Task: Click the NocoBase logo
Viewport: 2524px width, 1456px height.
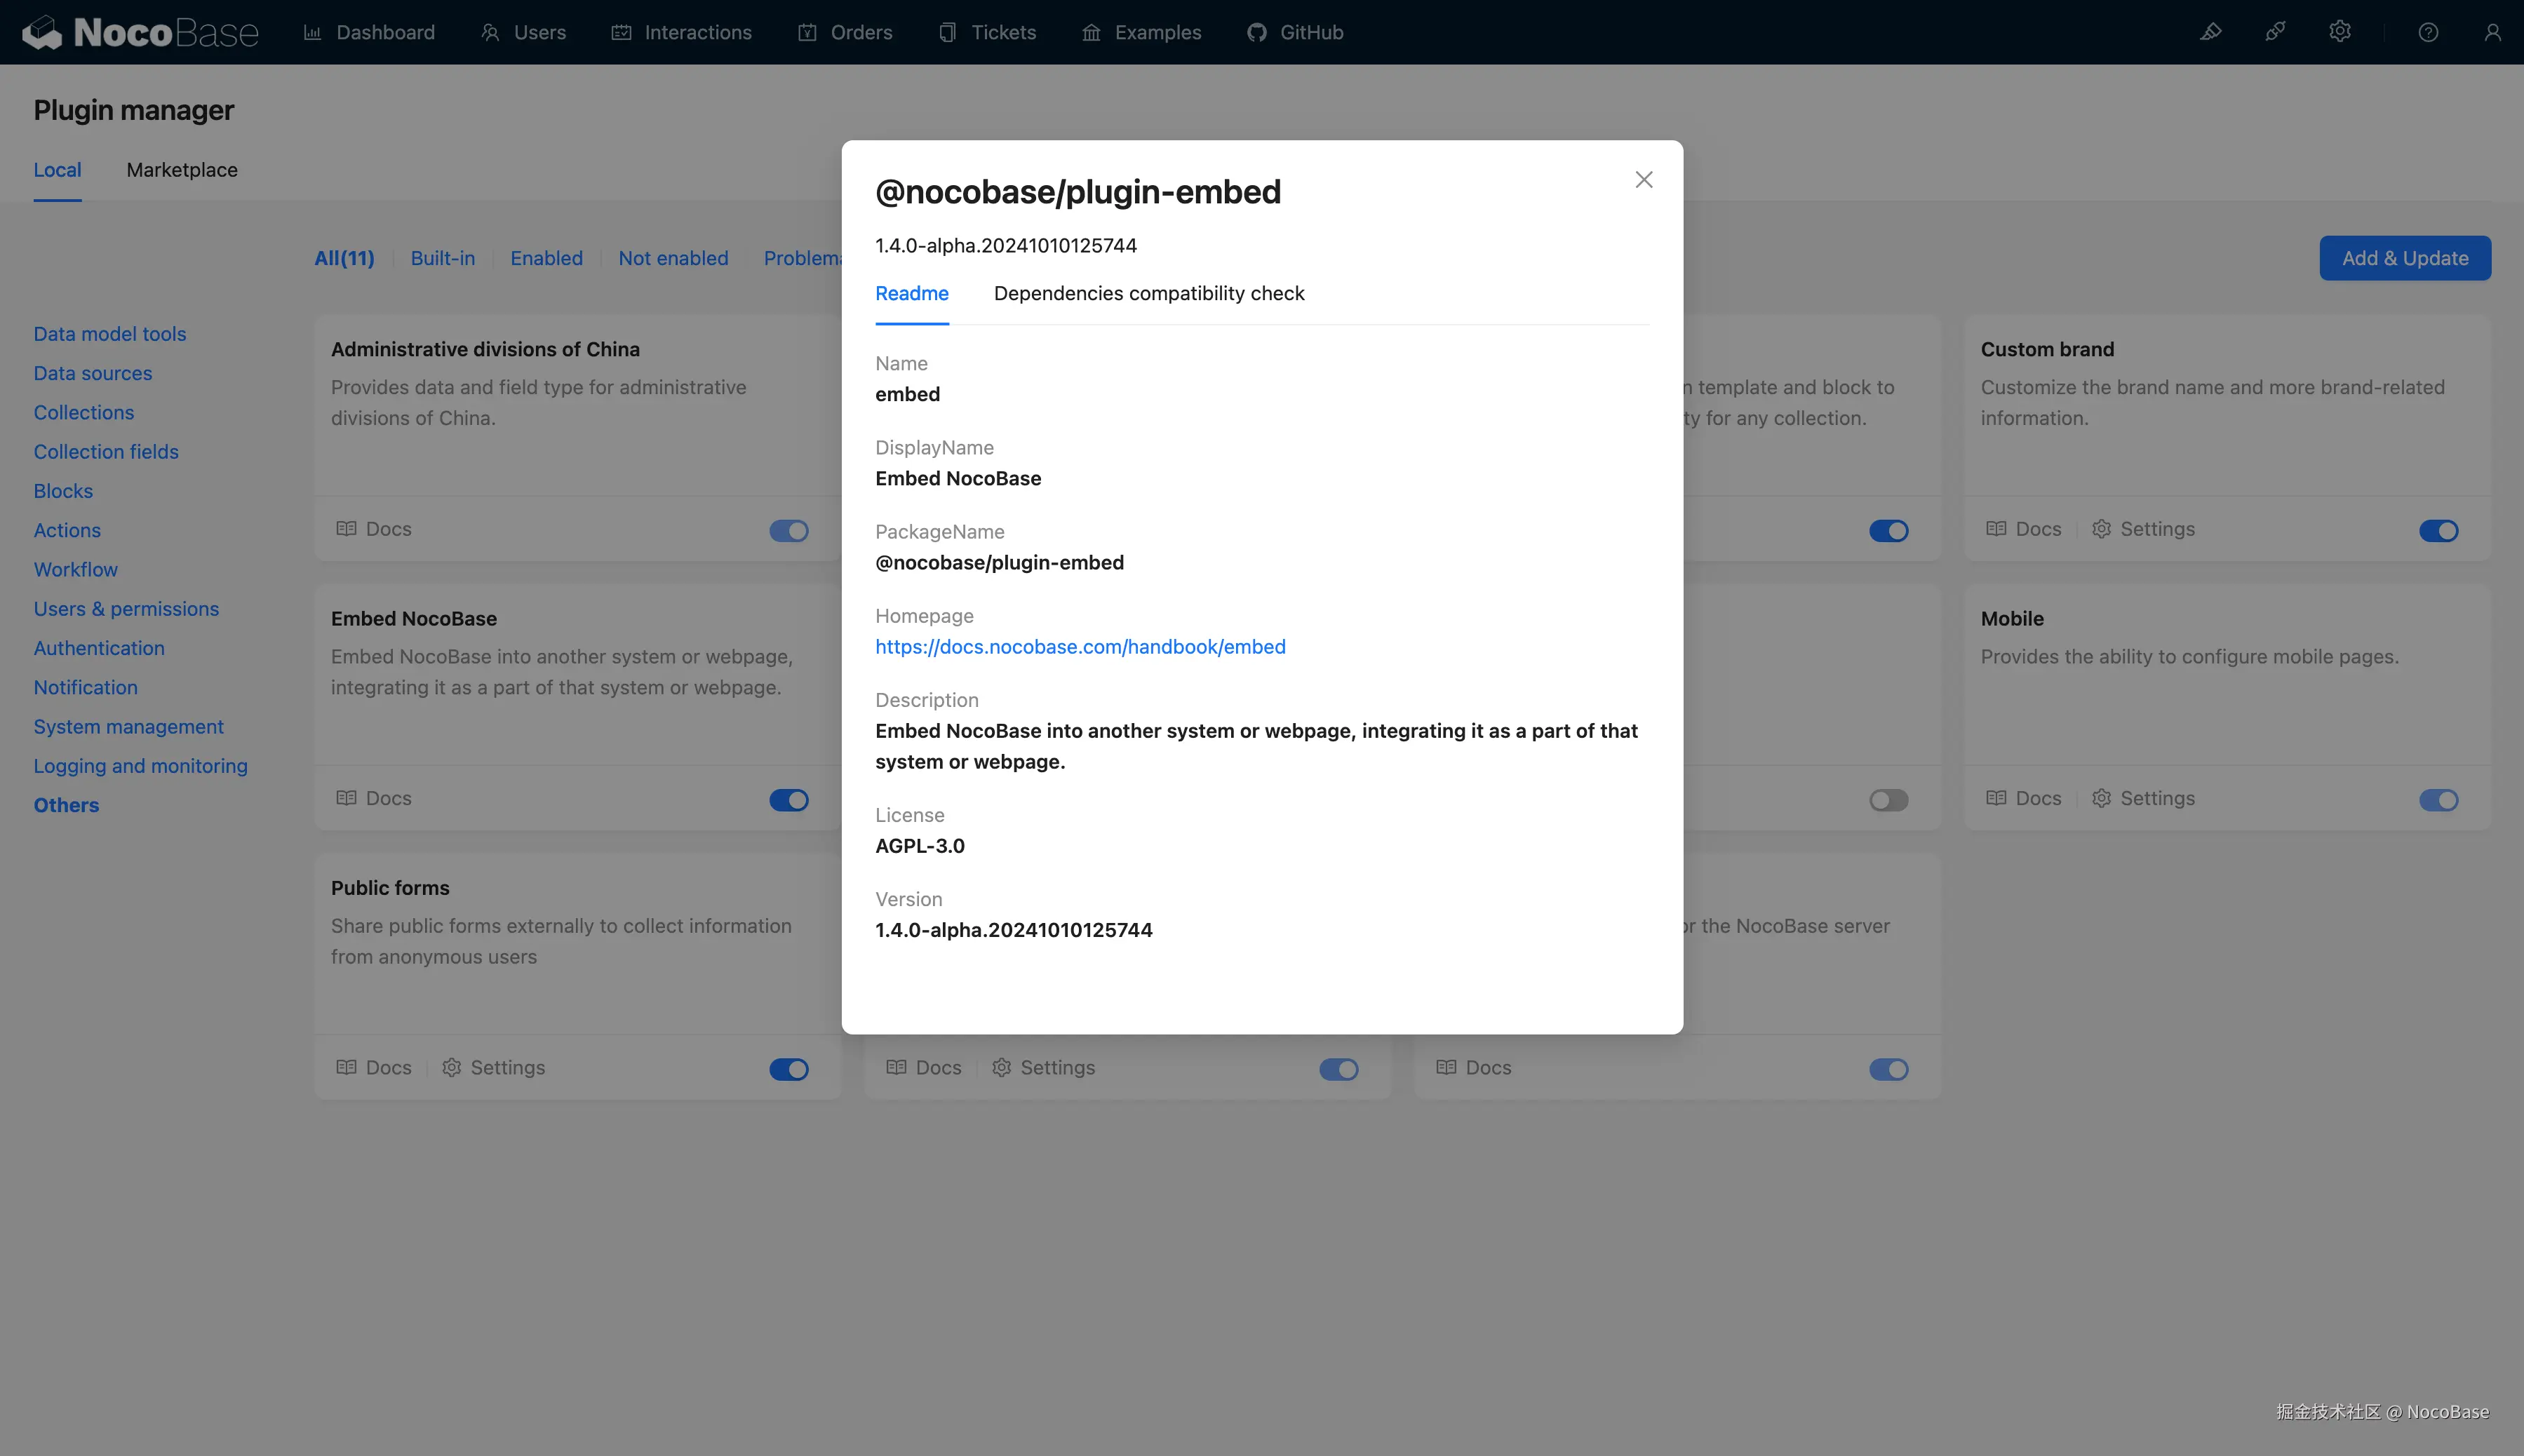Action: [140, 32]
